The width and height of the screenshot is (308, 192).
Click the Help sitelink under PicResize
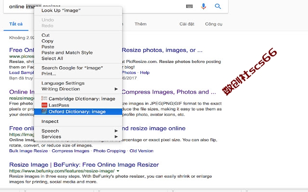click(x=145, y=72)
